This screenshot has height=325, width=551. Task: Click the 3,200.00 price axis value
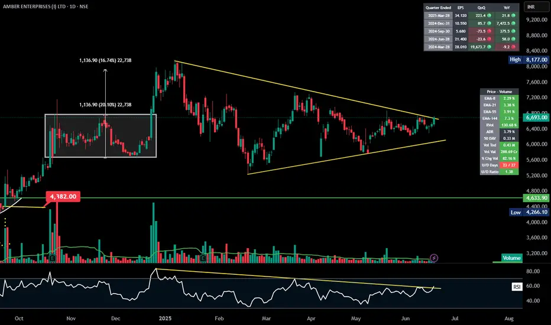point(537,253)
